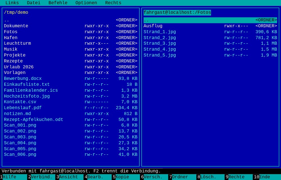Select the Urlaub 2026 folder
This screenshot has width=281, height=180.
[x=71, y=67]
